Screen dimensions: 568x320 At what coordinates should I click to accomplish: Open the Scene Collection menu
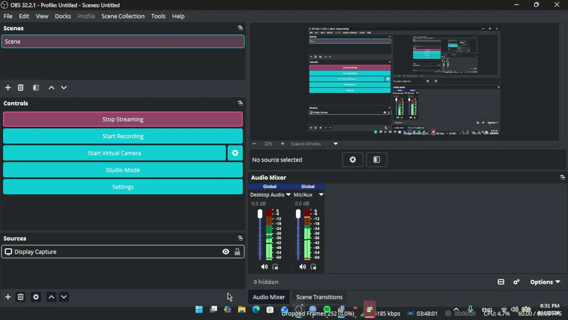click(x=123, y=16)
